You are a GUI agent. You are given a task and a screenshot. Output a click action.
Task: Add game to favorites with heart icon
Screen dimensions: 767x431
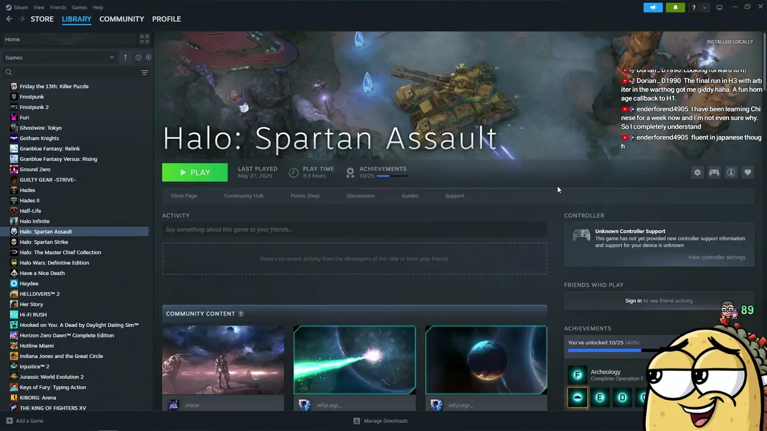[x=748, y=172]
